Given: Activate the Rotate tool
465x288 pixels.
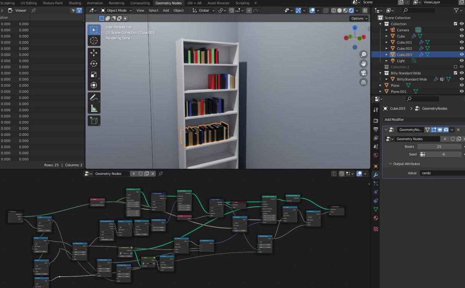Looking at the screenshot, I should (x=94, y=63).
